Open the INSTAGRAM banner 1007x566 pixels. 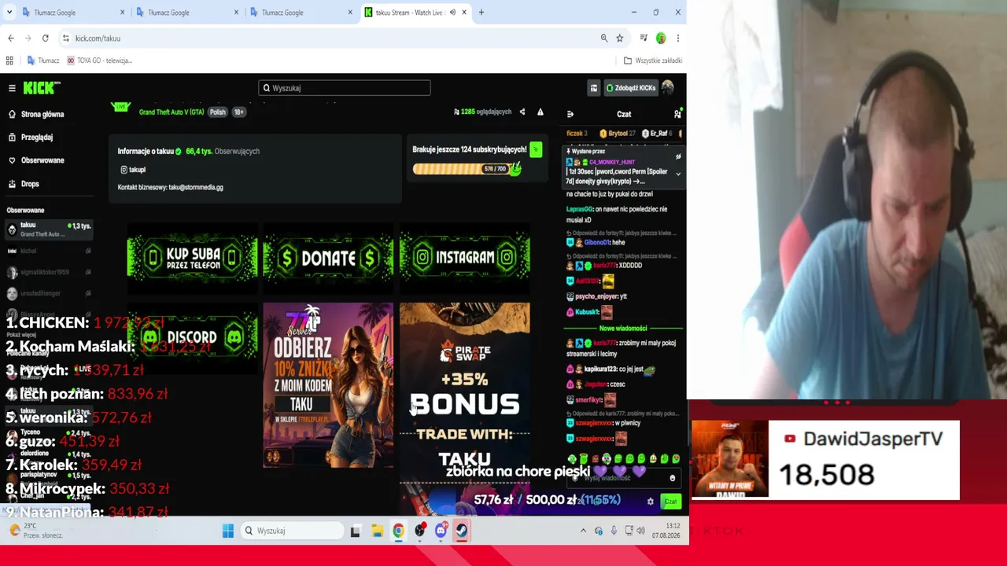pos(464,258)
